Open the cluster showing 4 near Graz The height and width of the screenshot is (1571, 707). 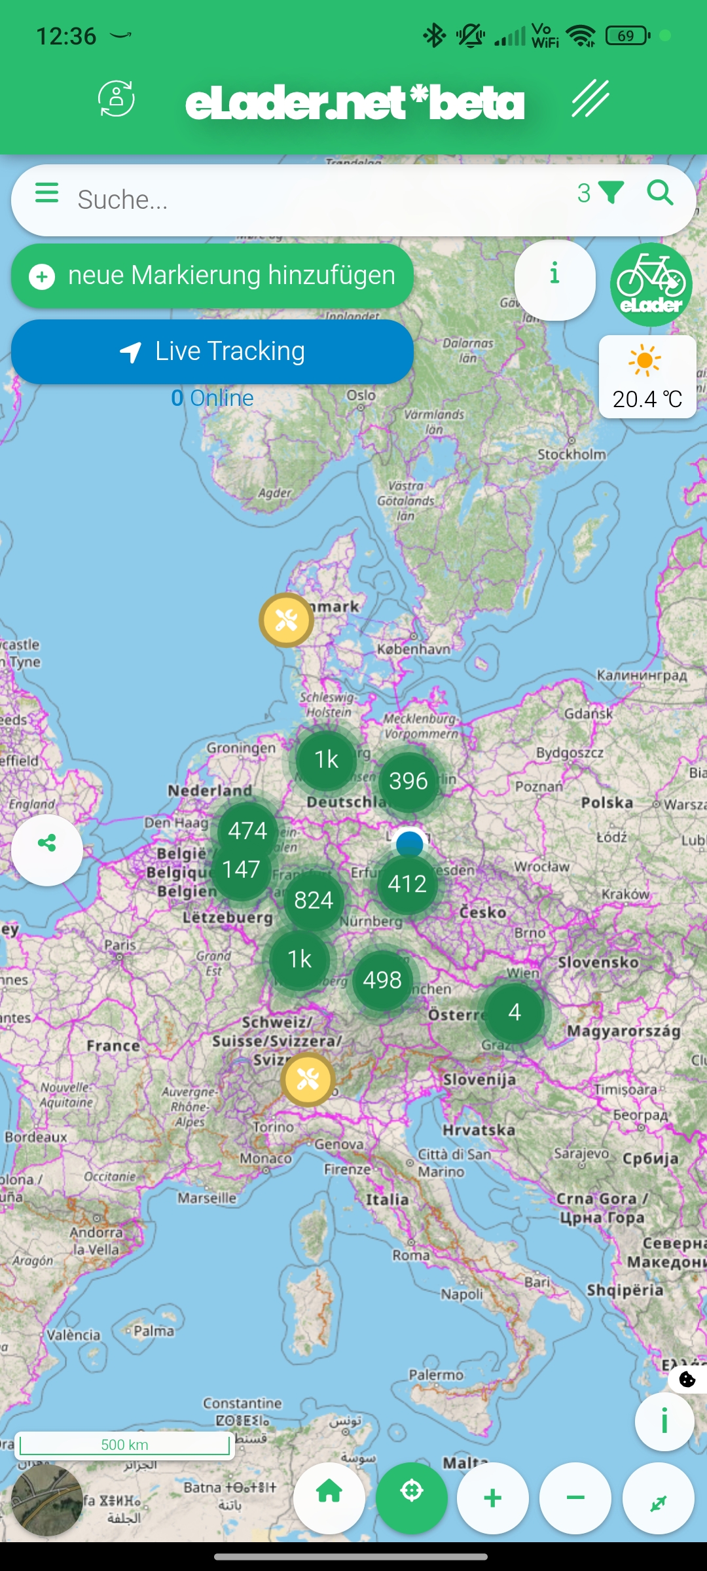(x=515, y=1013)
